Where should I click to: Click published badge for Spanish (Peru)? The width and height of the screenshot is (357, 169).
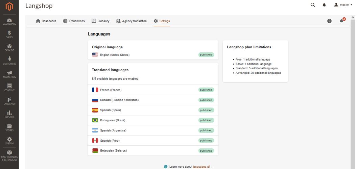click(x=206, y=141)
